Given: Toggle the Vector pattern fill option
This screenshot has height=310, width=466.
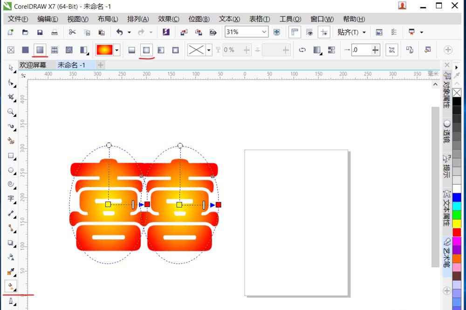Looking at the screenshot, I should [x=55, y=50].
